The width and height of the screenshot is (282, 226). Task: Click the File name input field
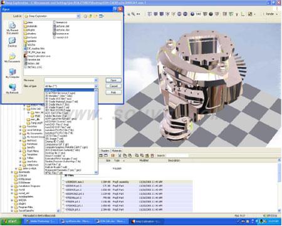click(x=70, y=80)
